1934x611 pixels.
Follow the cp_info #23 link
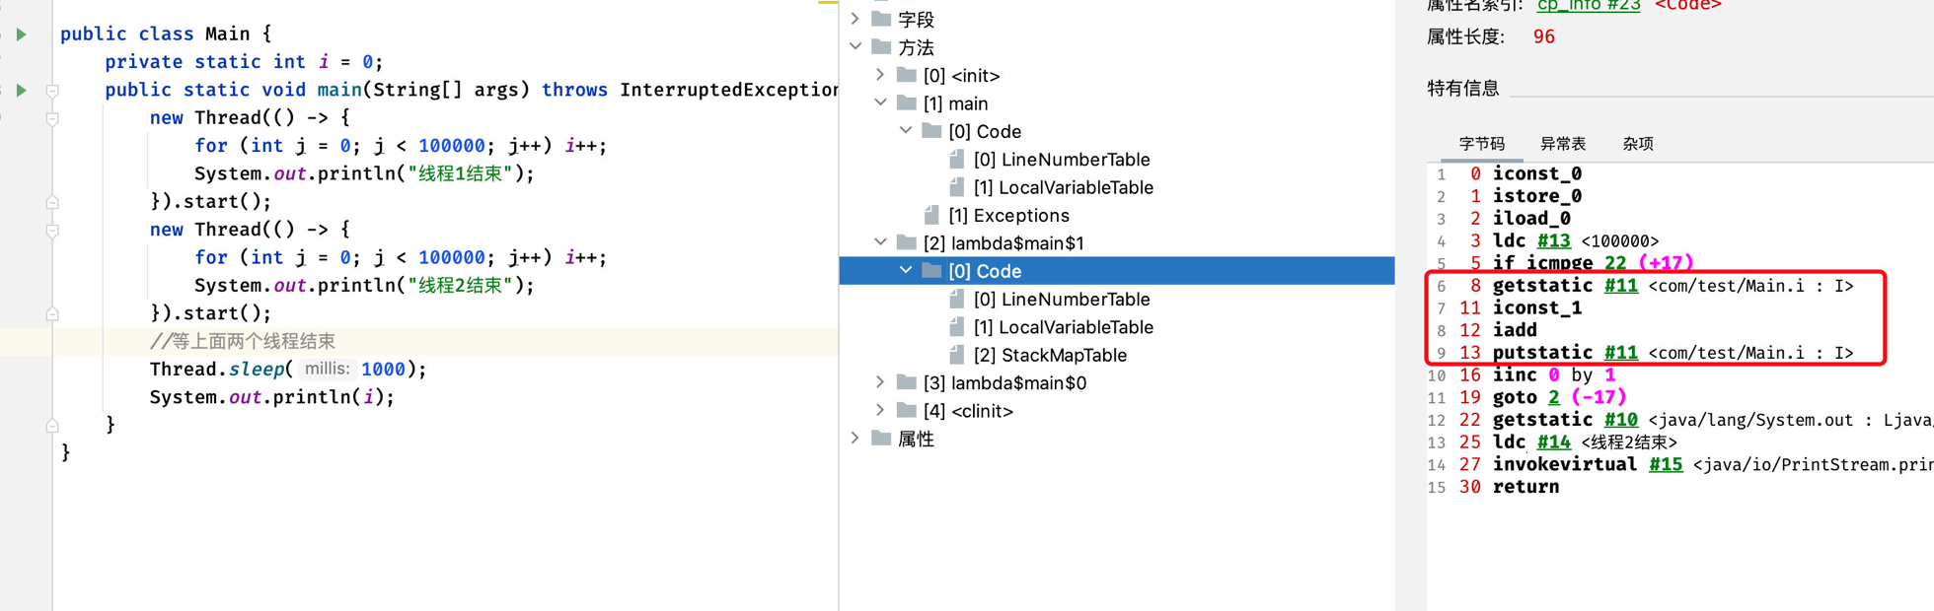(1589, 6)
